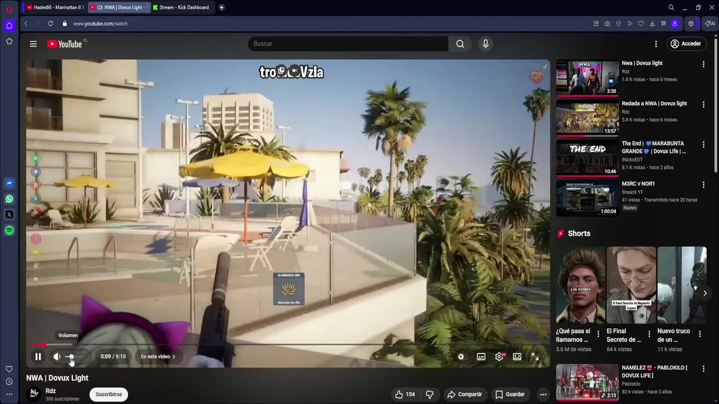Open X (Twitter) in Opera sidebar
The height and width of the screenshot is (404, 719).
coord(9,214)
